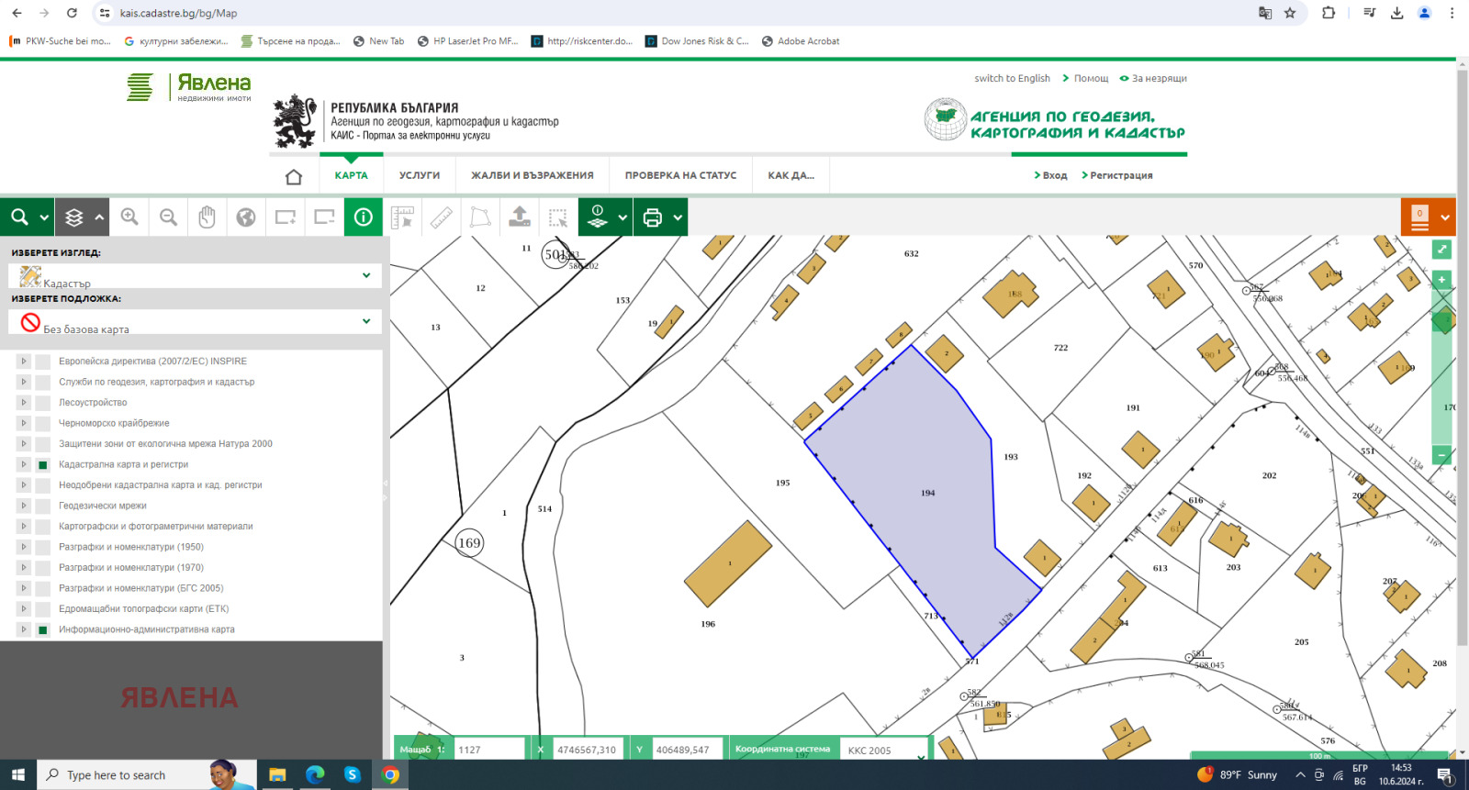This screenshot has width=1469, height=790.
Task: Select the zoom in magnifier tool
Action: [x=129, y=217]
